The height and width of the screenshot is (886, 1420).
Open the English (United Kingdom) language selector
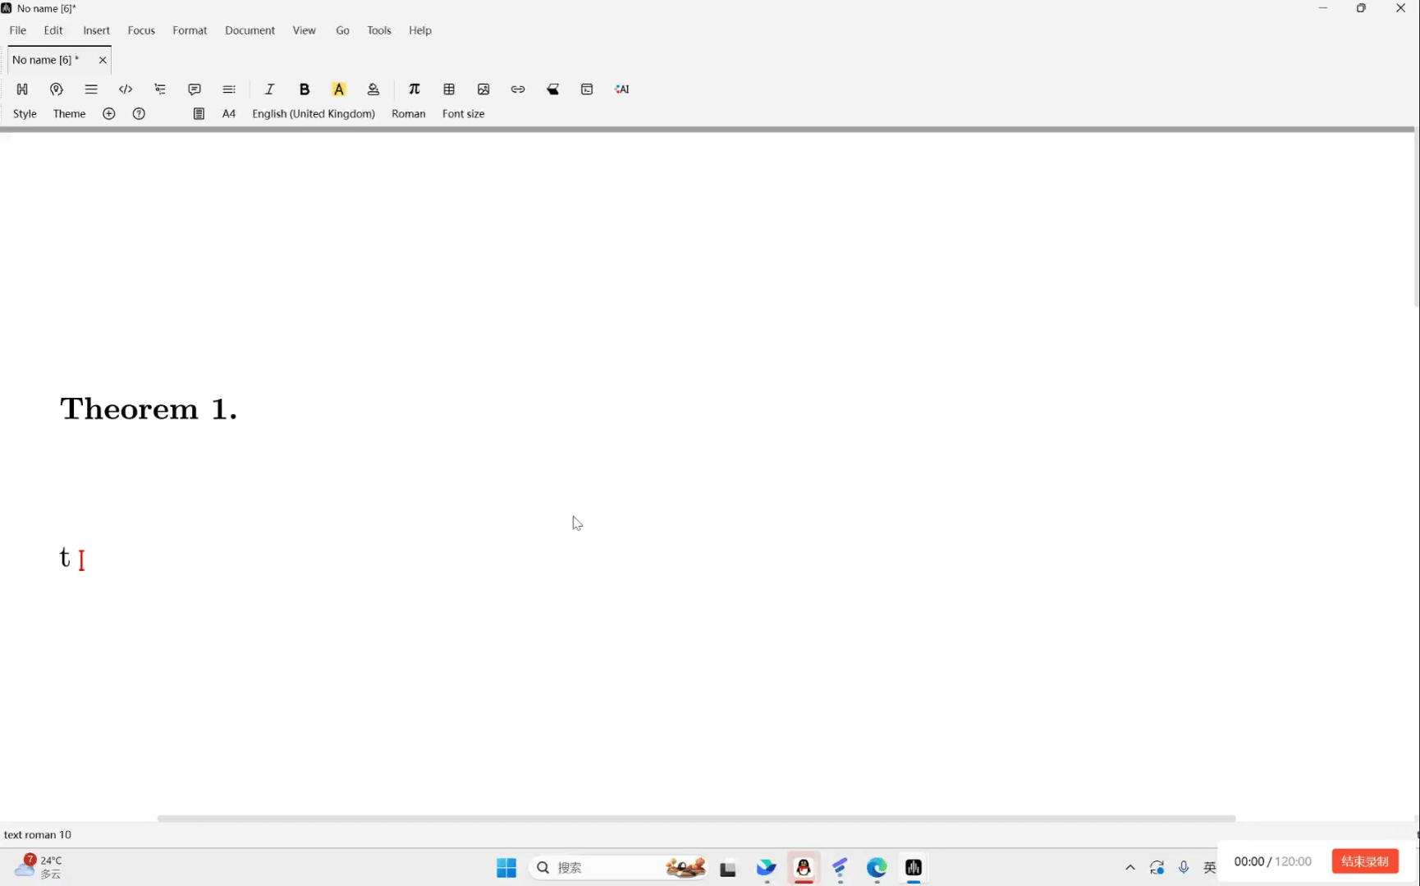[314, 114]
